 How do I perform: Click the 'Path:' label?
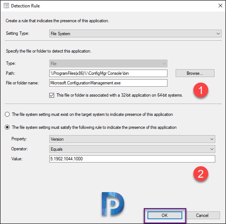click(10, 73)
